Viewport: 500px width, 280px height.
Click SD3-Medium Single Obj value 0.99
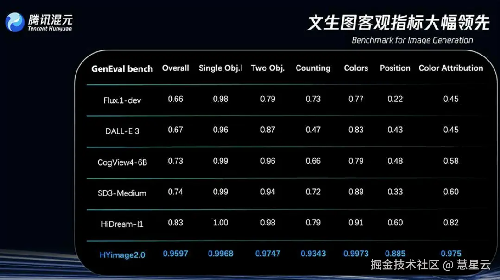click(x=221, y=192)
